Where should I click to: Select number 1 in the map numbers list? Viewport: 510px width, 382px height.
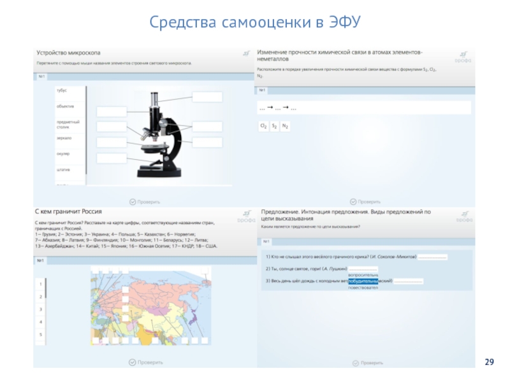[40, 284]
